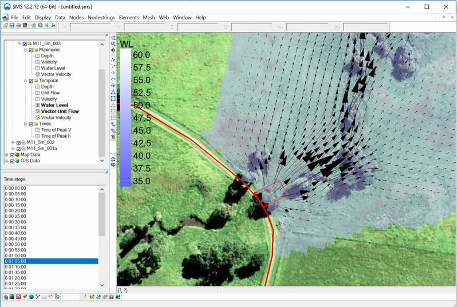
Task: Select the Time of Peak V dataset
Action: coord(56,130)
